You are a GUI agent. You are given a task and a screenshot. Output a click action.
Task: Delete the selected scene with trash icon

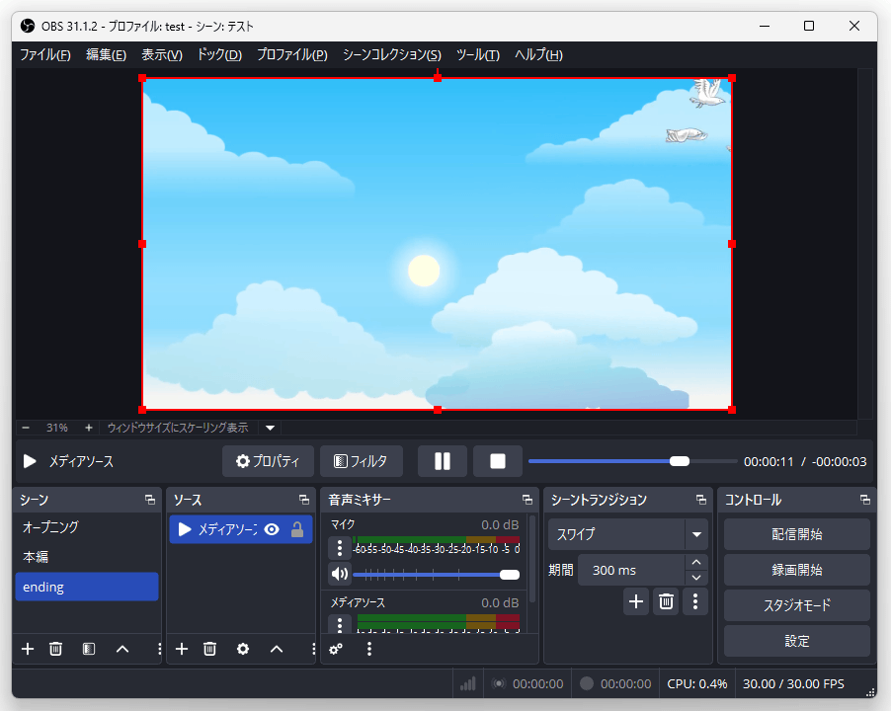[x=56, y=649]
